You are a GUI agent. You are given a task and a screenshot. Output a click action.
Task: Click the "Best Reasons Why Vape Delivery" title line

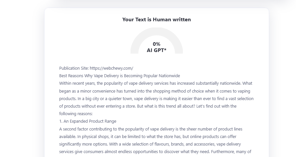coord(119,76)
